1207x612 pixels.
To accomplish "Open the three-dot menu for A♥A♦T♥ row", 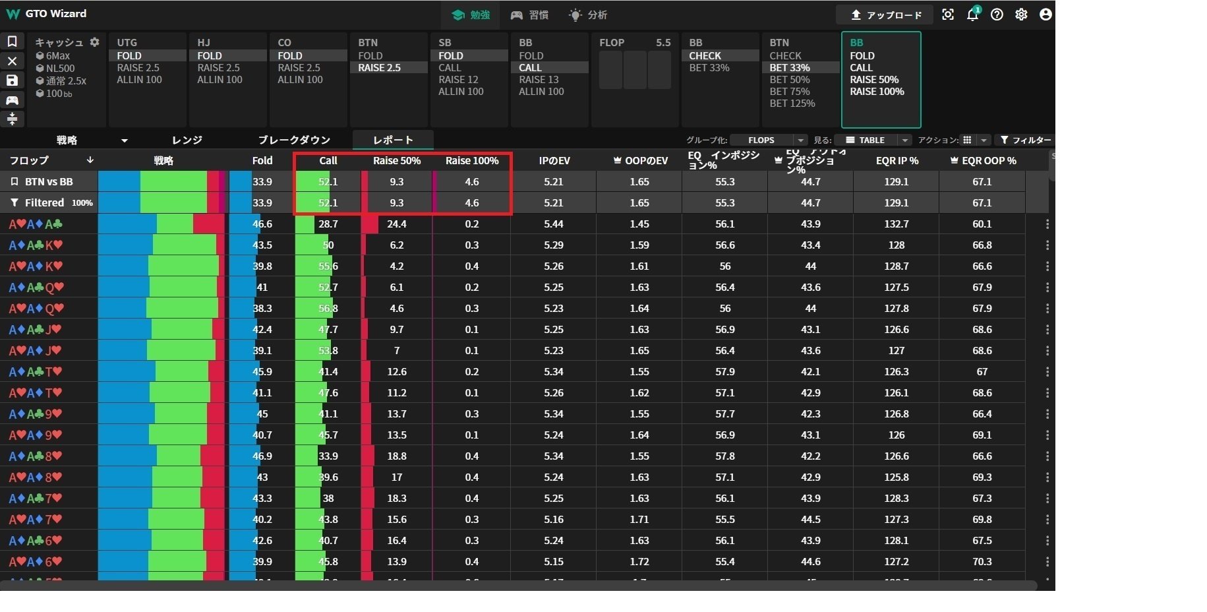I will (1047, 393).
